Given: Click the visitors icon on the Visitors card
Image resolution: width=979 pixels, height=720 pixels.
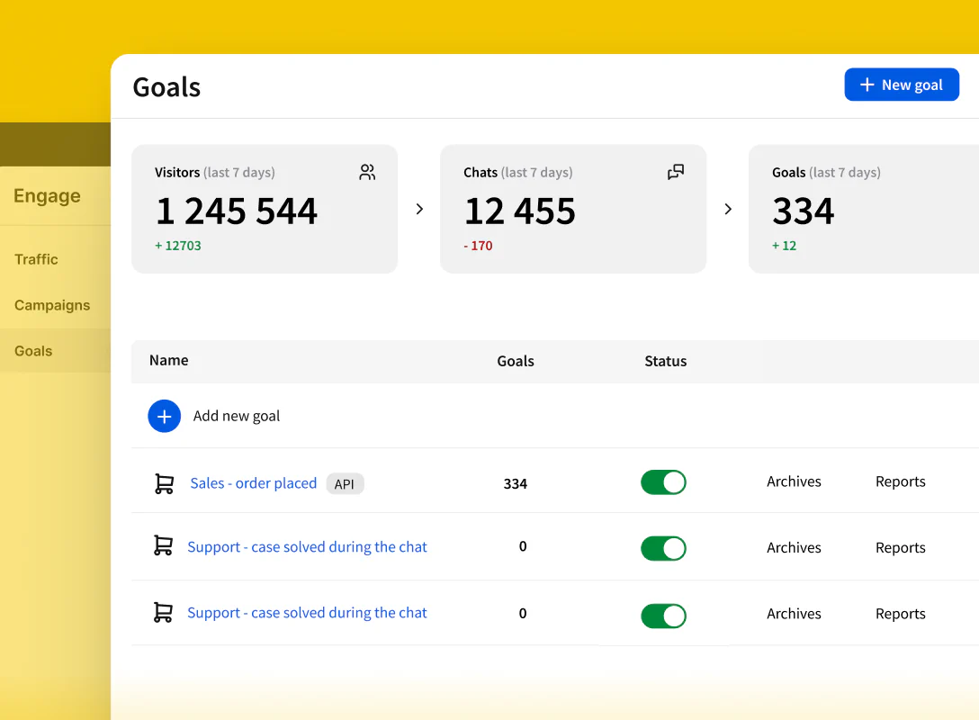Looking at the screenshot, I should (367, 172).
